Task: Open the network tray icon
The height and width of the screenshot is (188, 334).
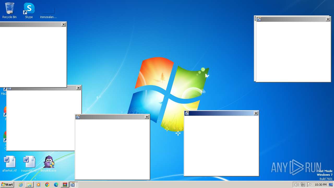Action: point(303,185)
